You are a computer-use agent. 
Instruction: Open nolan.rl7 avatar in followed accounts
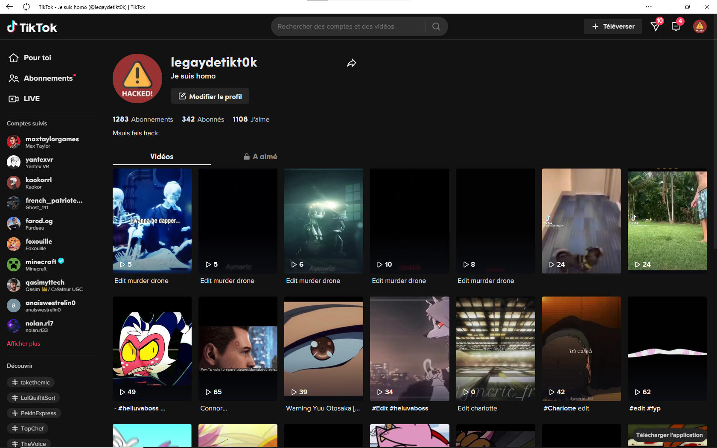click(14, 326)
